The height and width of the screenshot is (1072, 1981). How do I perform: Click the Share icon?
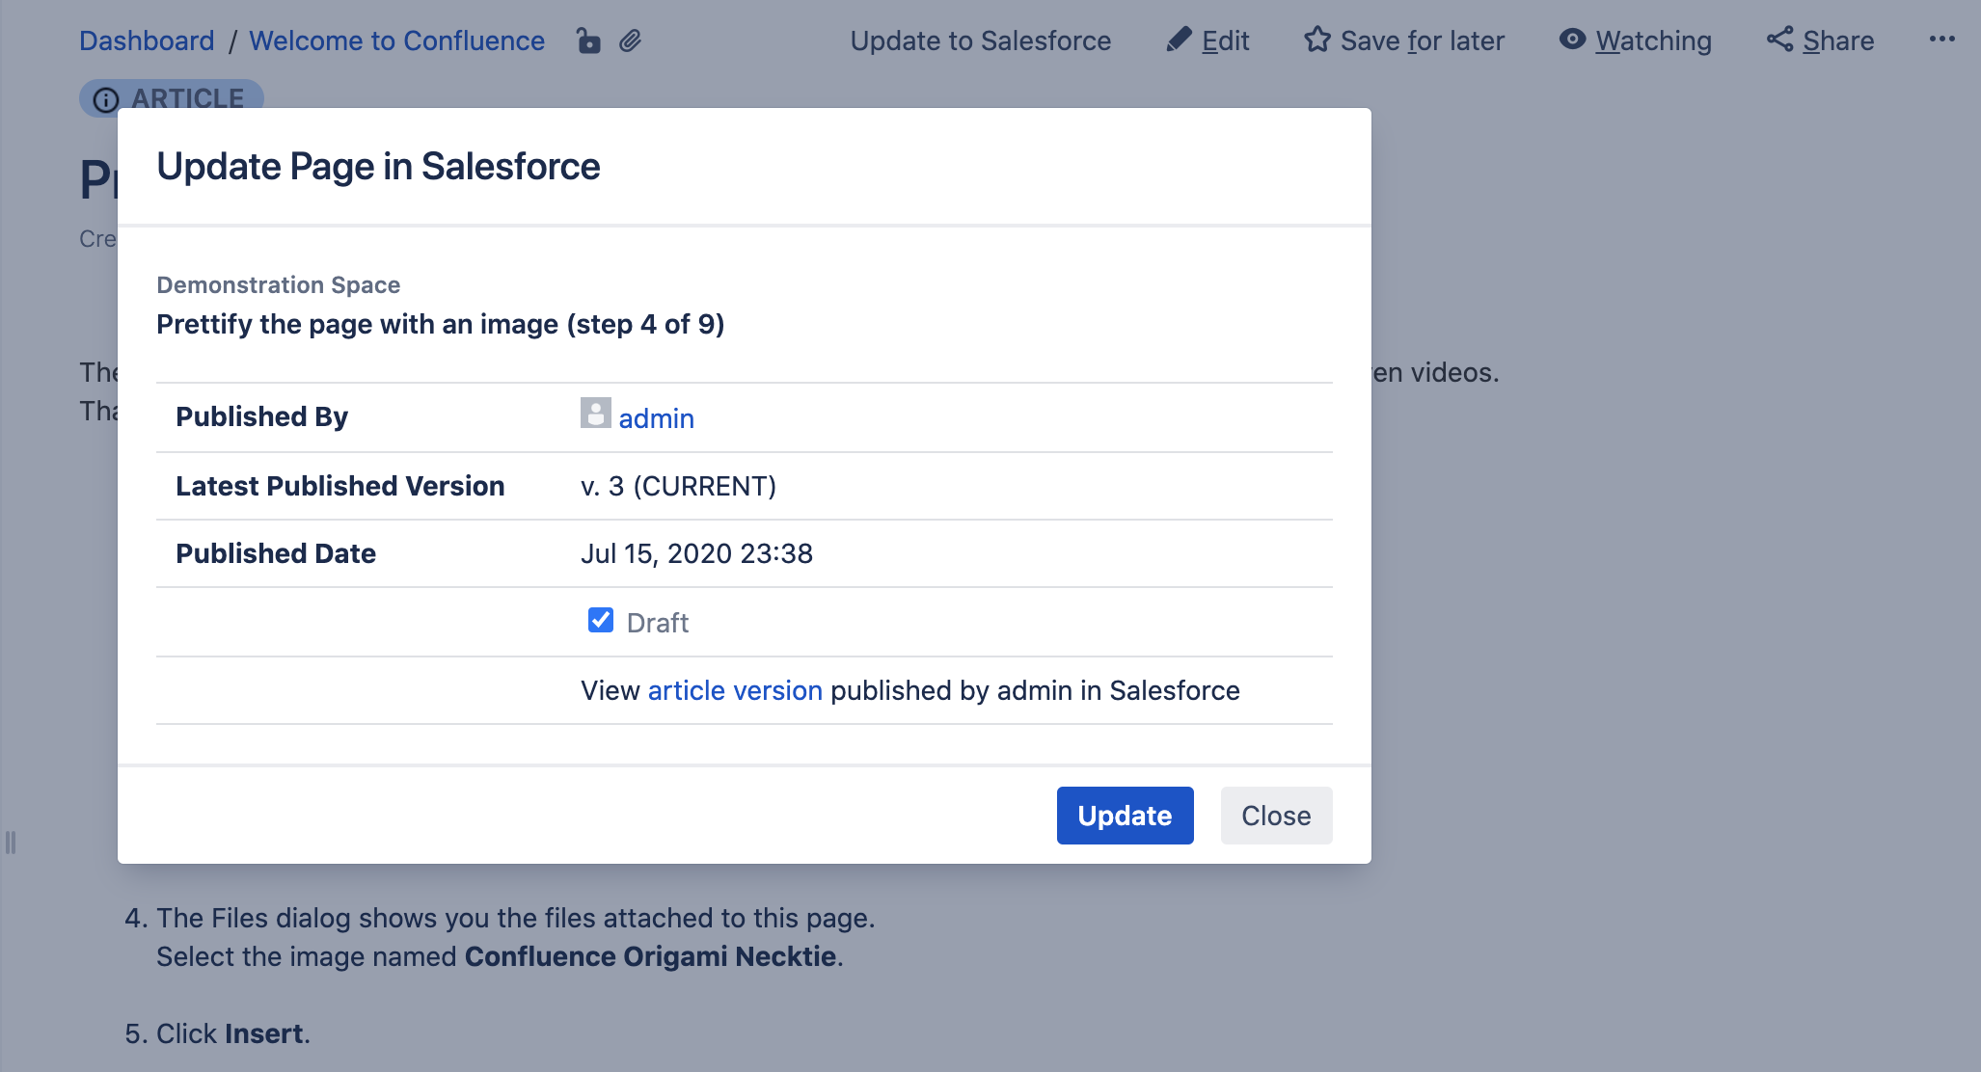(1779, 40)
